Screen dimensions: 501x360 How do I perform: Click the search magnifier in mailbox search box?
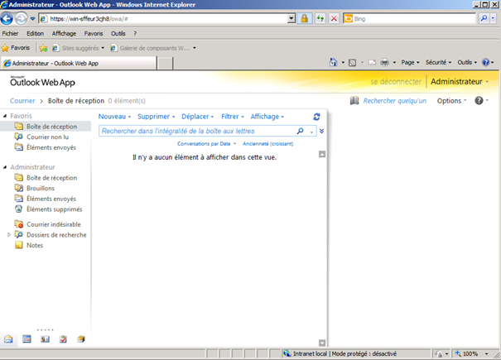[300, 131]
